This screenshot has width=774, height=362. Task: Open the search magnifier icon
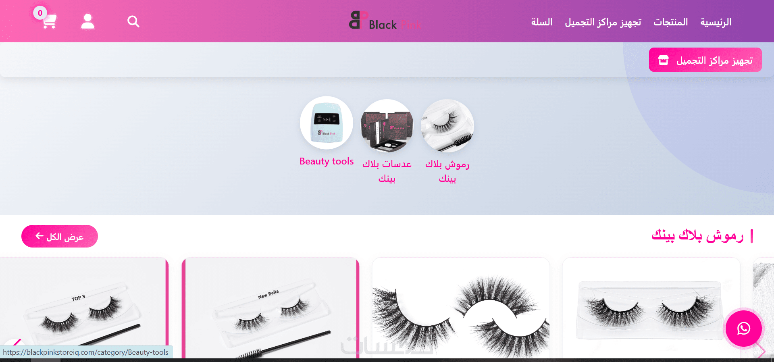133,21
